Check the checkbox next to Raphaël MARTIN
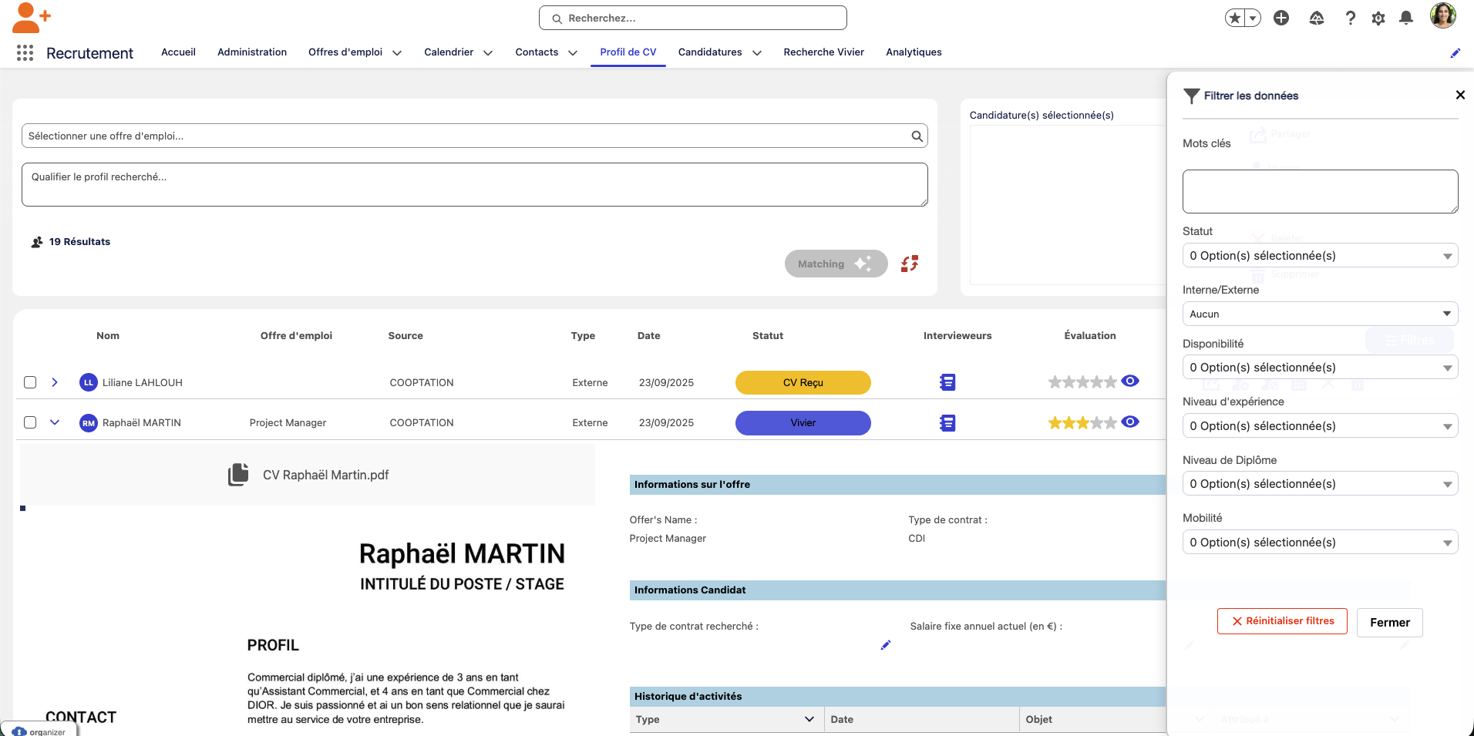Viewport: 1474px width, 736px height. point(30,422)
